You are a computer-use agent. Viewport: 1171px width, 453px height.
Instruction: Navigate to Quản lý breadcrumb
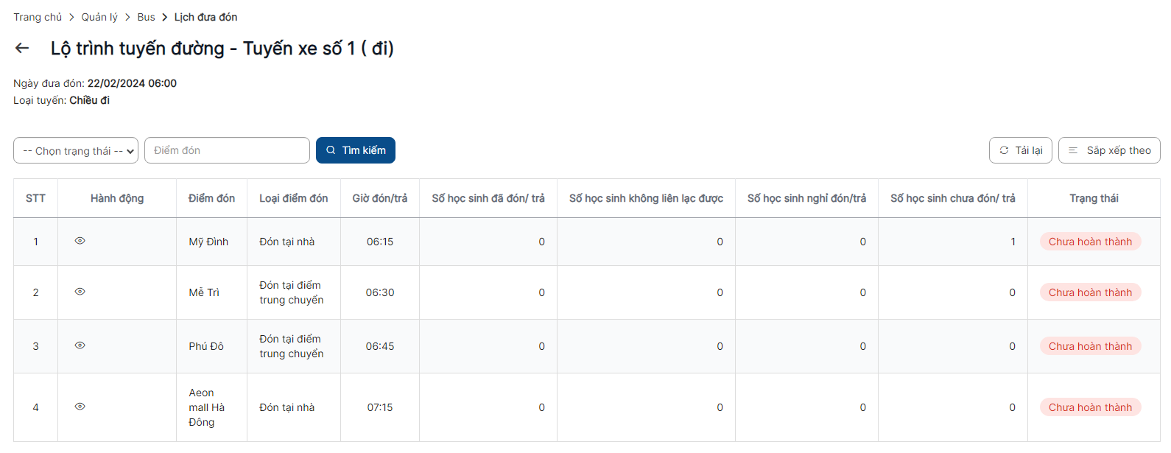coord(99,17)
